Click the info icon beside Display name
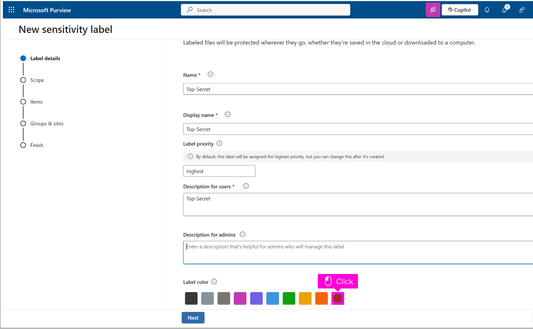This screenshot has height=329, width=533. pos(228,114)
